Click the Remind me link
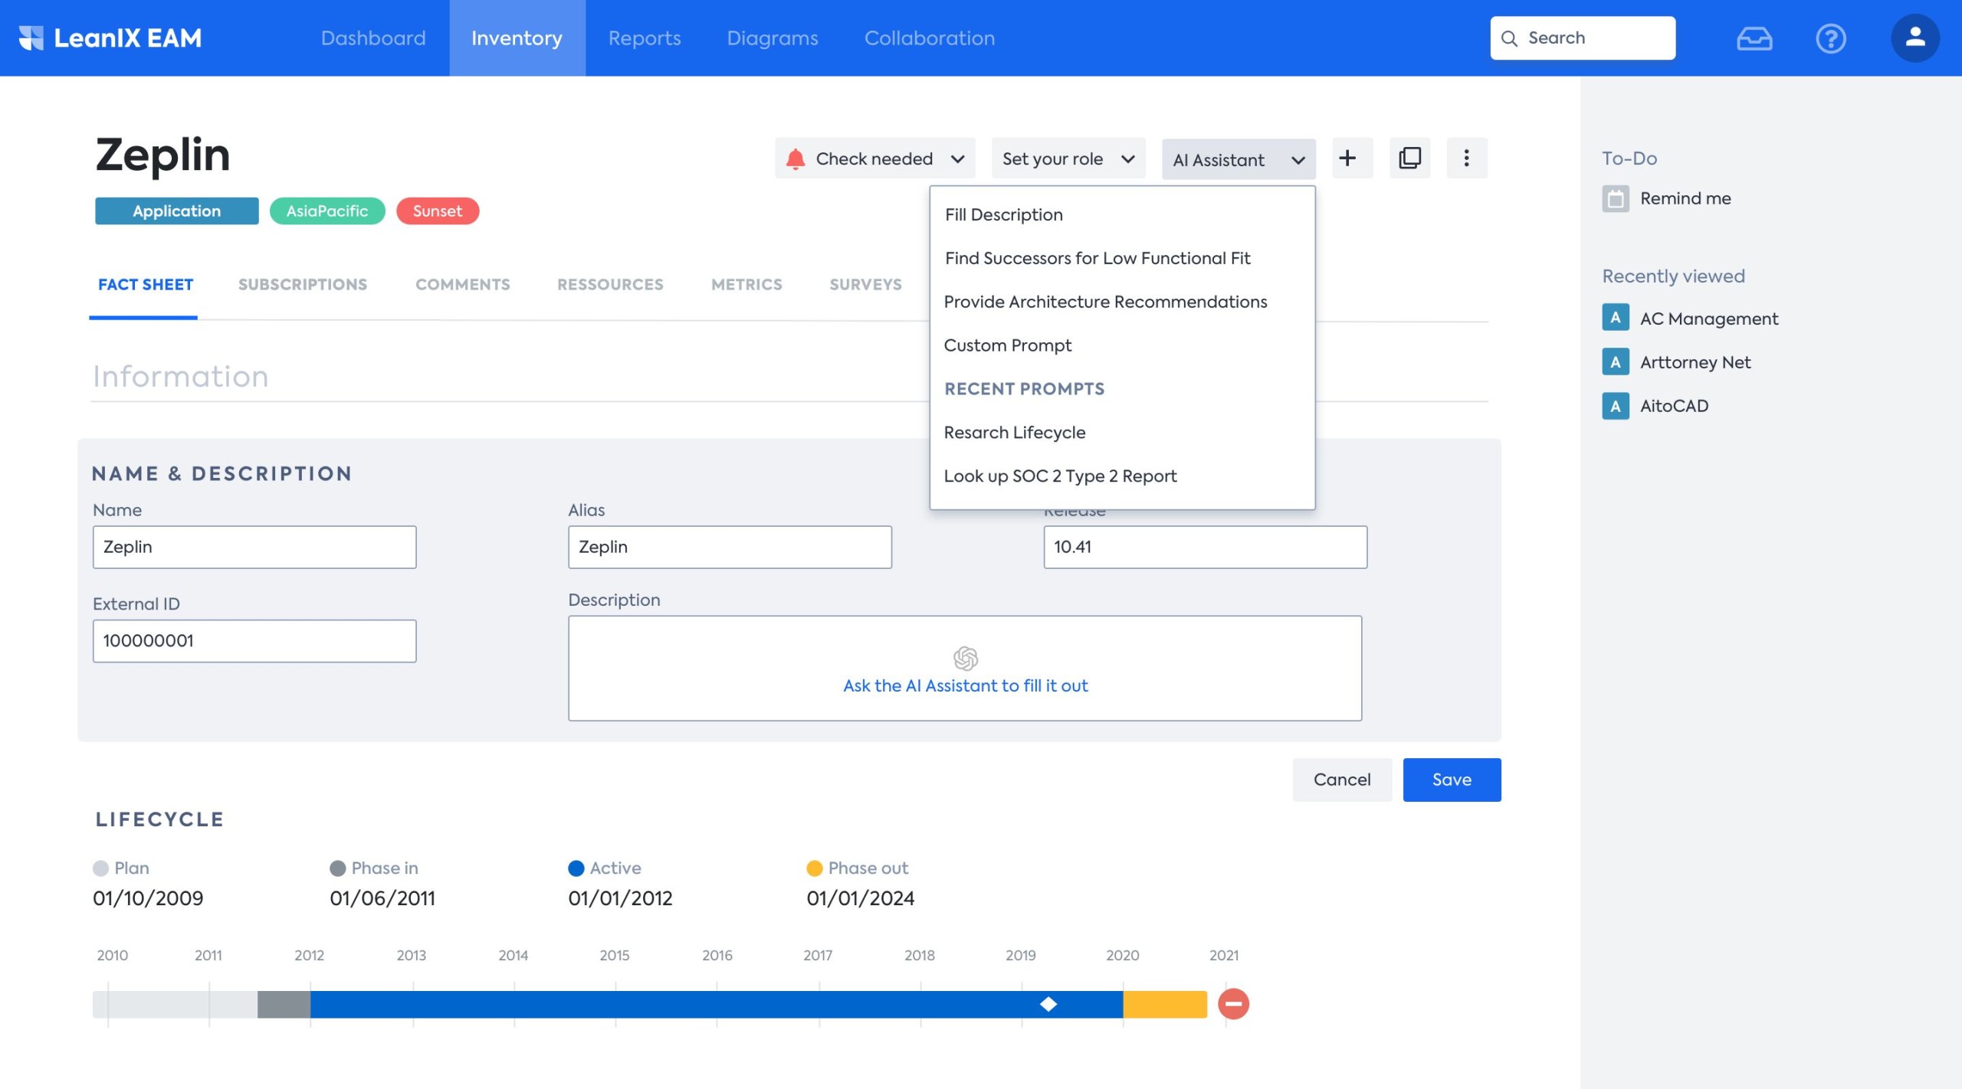This screenshot has width=1962, height=1089. [1685, 198]
